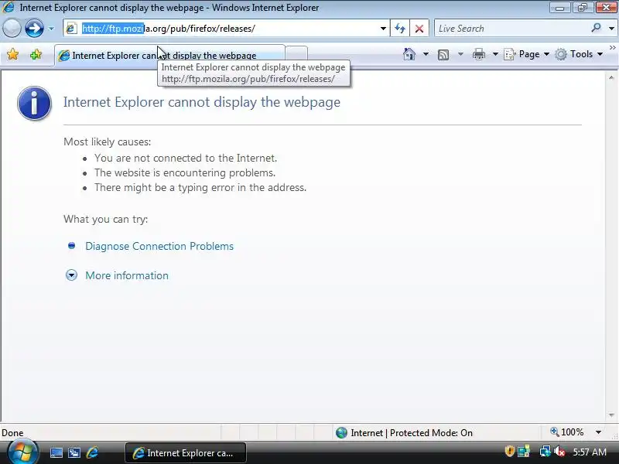Screen dimensions: 619x464
Task: Click the Diagnose Connection Problems link
Action: pos(159,246)
